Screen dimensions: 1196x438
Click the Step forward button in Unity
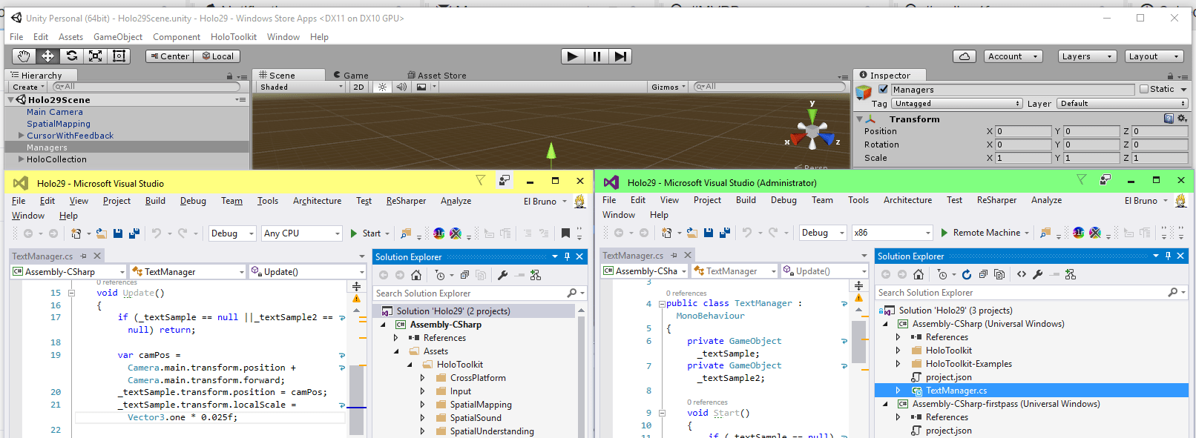click(x=620, y=56)
